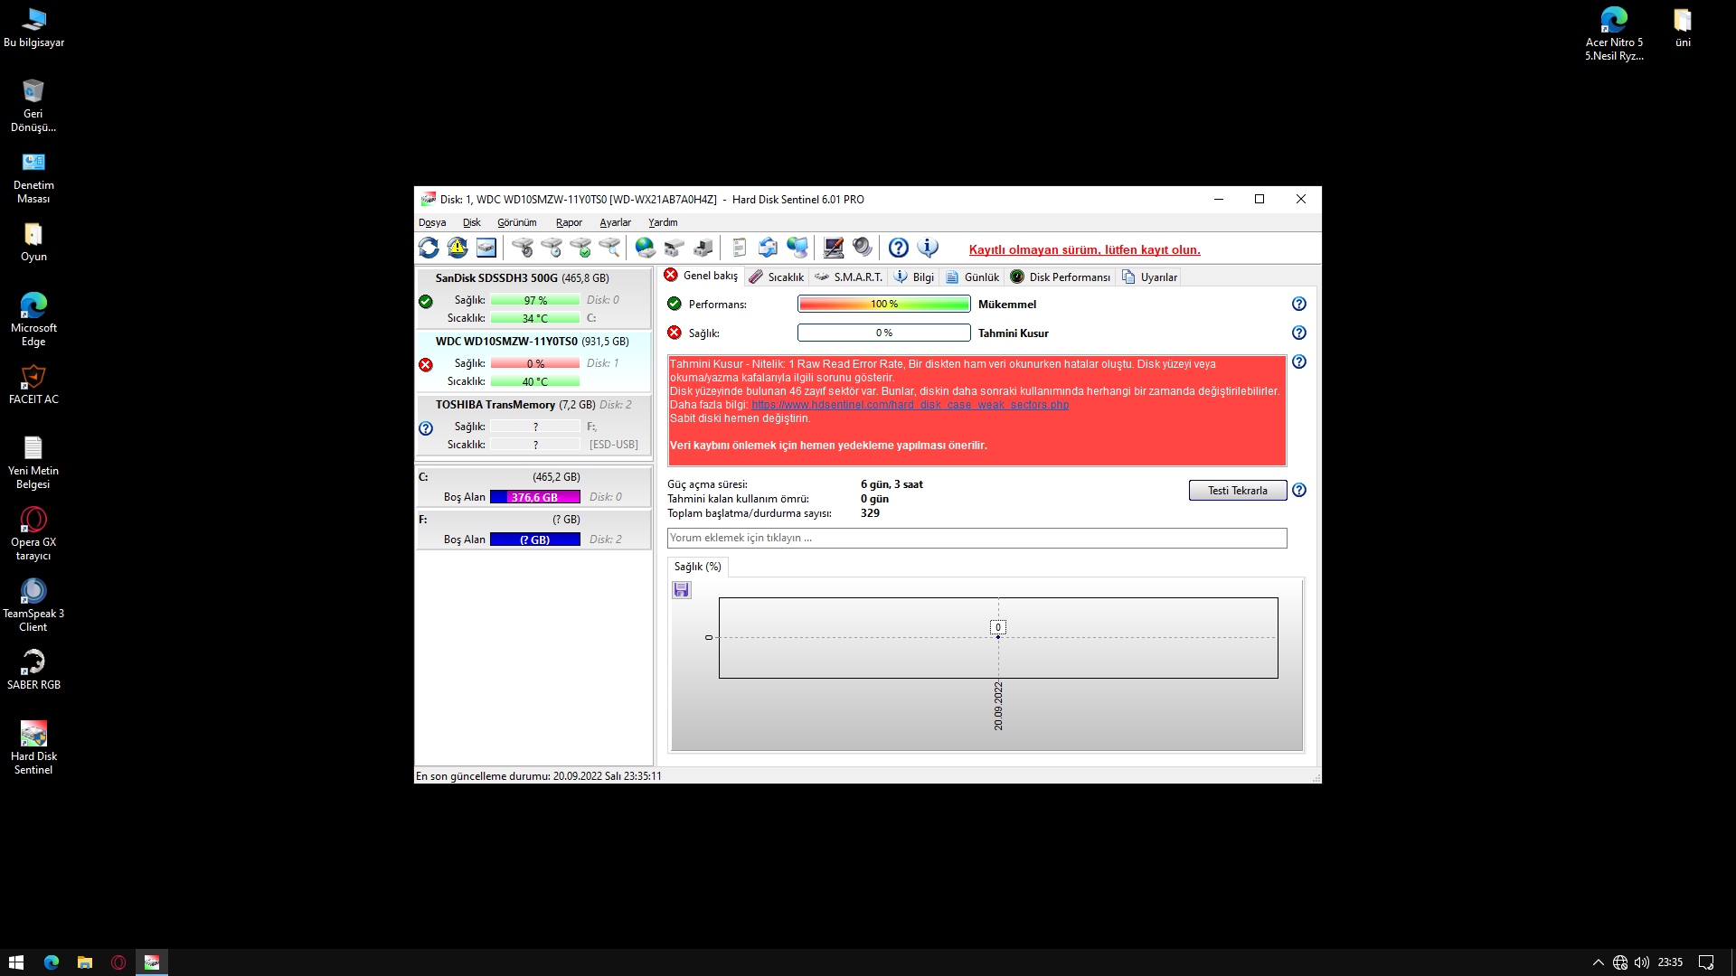Save the health graph with floppy icon

(x=682, y=590)
